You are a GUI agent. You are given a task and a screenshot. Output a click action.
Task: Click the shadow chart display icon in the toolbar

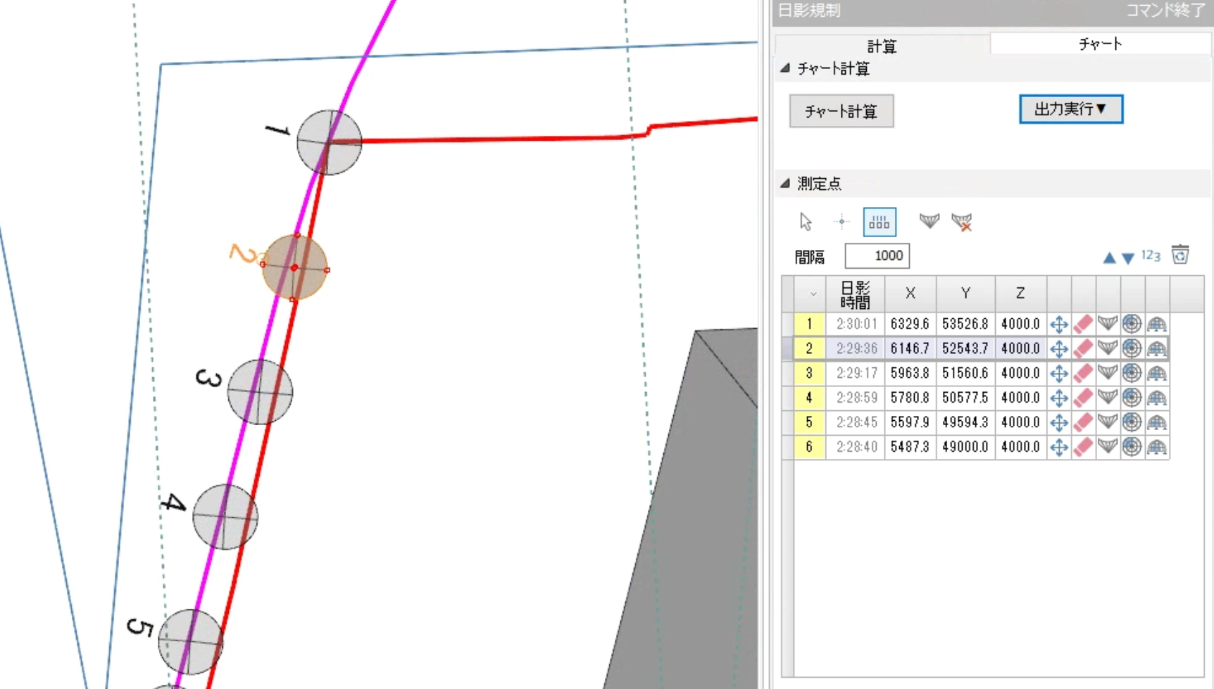click(x=930, y=222)
